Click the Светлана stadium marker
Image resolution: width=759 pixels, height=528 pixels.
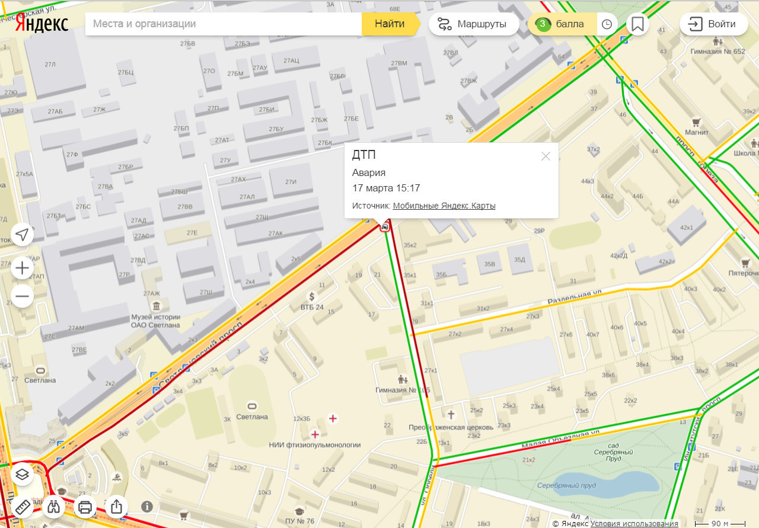click(252, 406)
